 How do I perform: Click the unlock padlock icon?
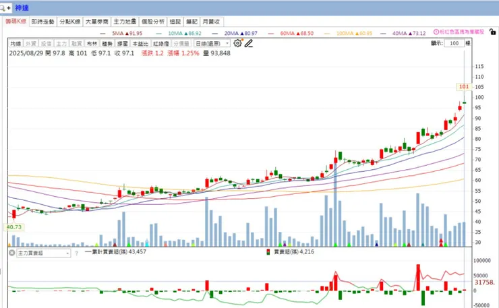[492, 32]
